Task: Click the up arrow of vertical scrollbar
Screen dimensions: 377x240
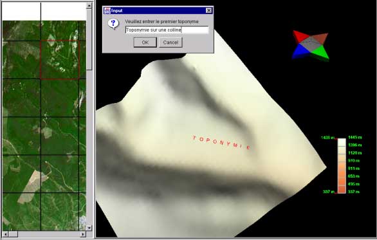Action: pyautogui.click(x=89, y=6)
